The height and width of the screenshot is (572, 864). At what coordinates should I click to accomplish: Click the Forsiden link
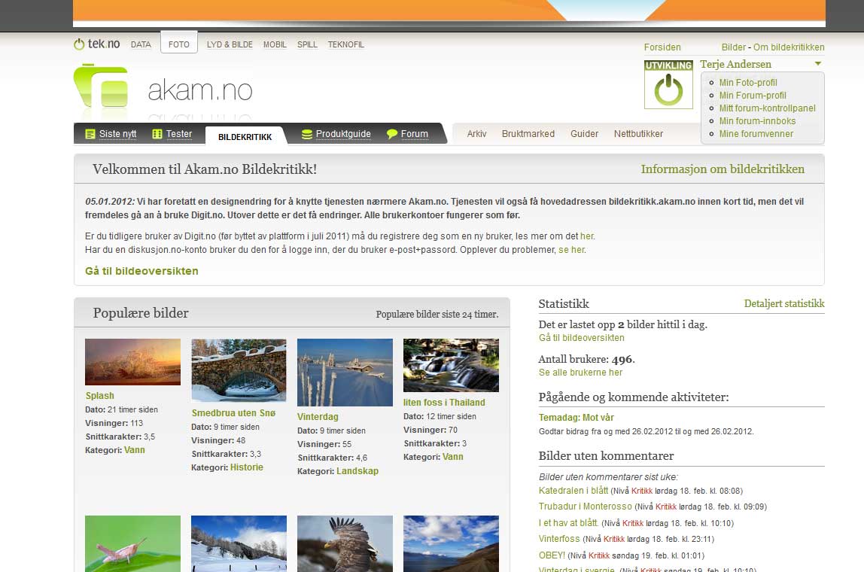click(662, 47)
